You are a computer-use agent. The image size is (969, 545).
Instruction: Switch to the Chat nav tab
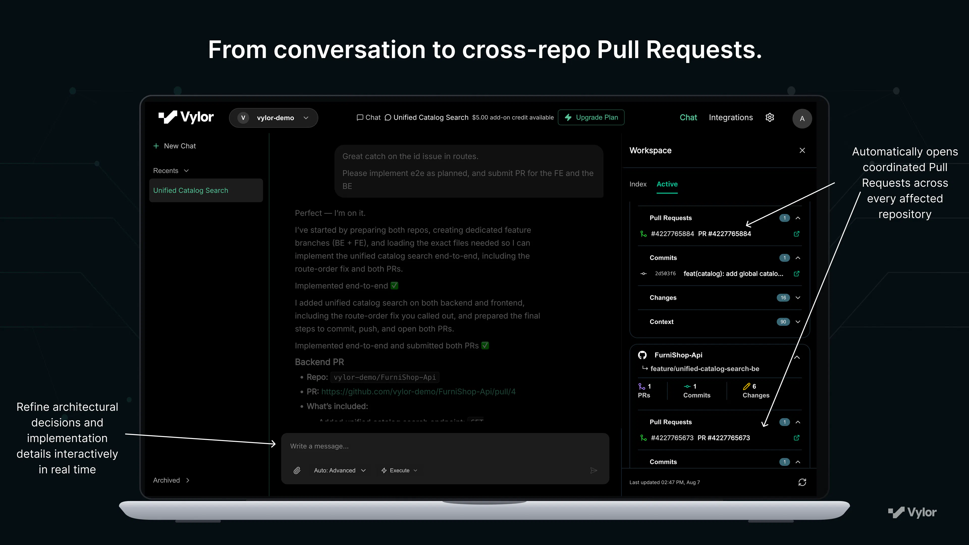pos(688,117)
